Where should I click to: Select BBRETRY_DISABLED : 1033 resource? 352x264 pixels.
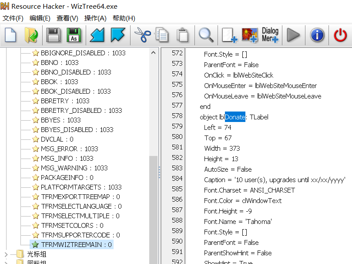pos(81,111)
